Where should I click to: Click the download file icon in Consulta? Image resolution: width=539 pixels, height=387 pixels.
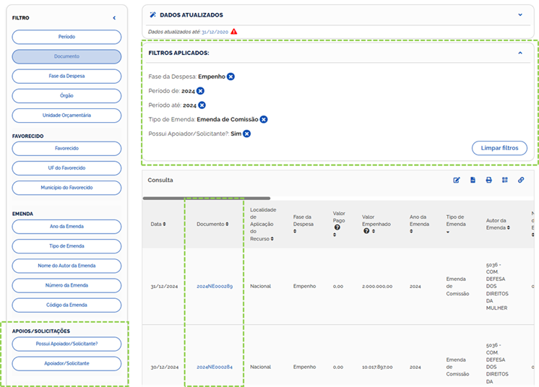coord(473,180)
